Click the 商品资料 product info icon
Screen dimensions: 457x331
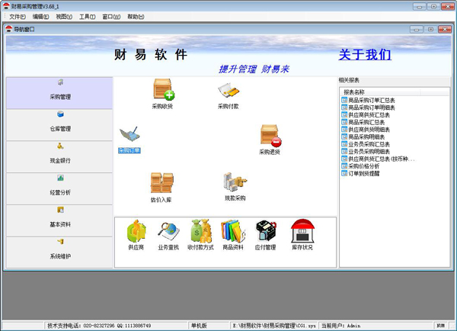coord(232,231)
